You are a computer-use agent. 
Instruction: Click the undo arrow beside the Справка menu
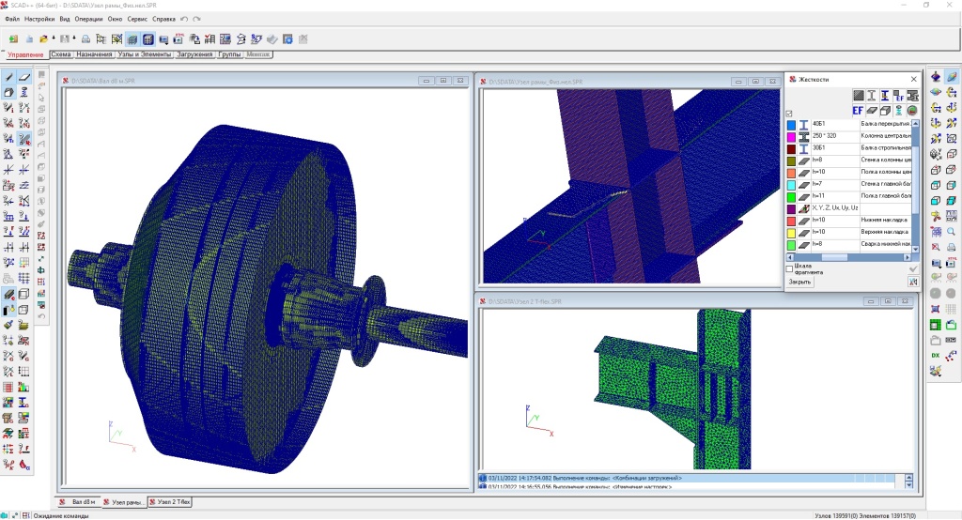coord(184,19)
